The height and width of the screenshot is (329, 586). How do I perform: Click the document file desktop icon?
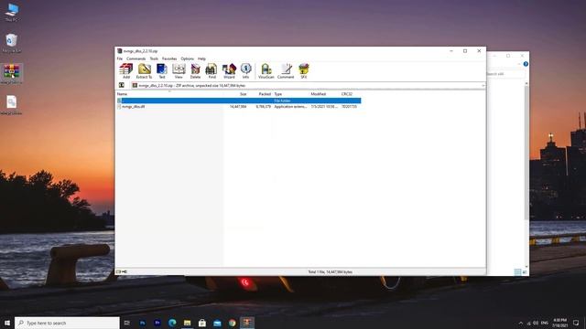[12, 105]
